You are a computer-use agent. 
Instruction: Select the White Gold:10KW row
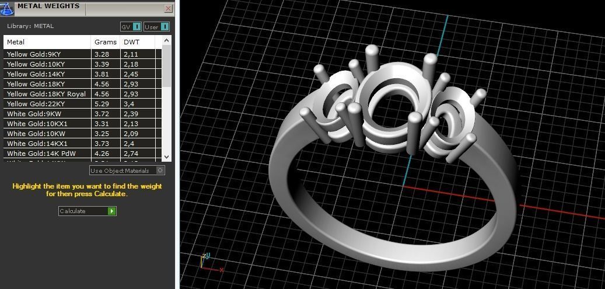[82, 134]
